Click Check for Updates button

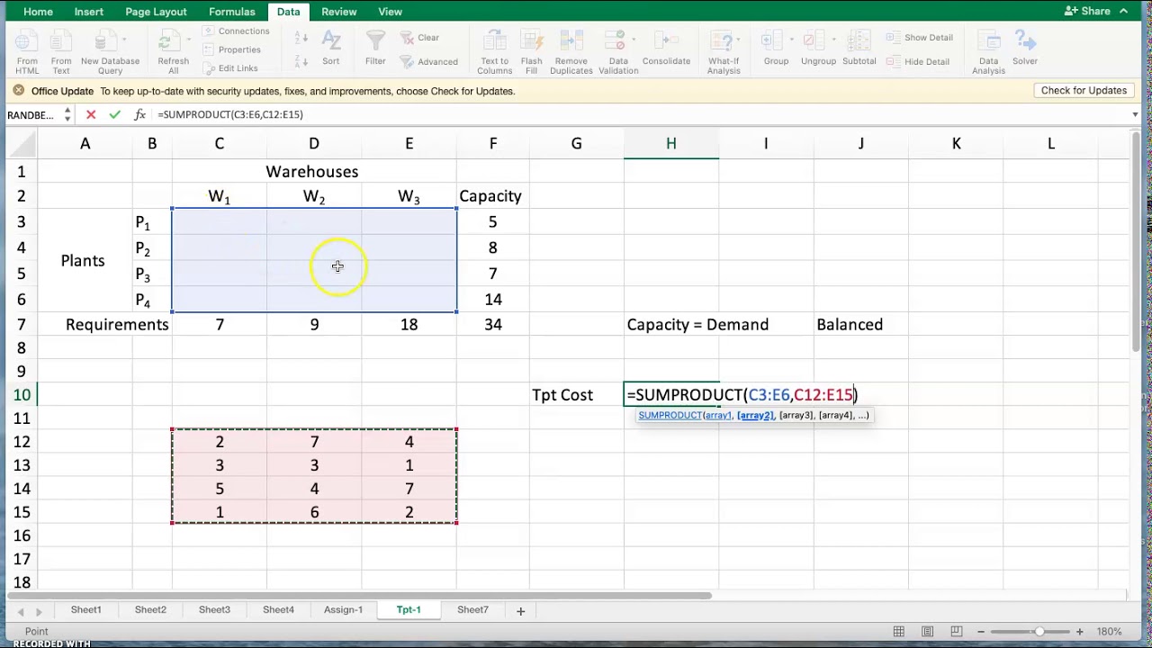(x=1084, y=90)
